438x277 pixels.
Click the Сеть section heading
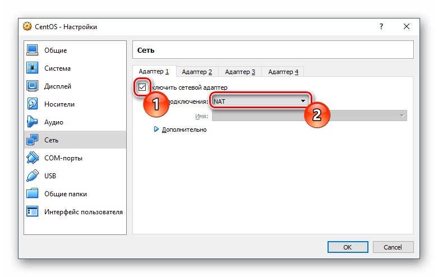coord(146,50)
